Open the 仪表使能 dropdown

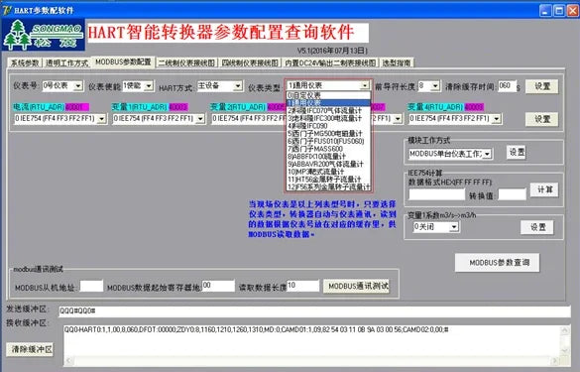coord(149,86)
